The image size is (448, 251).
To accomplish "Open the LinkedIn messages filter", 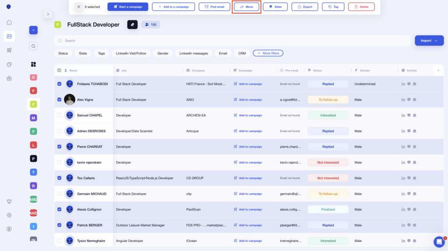I will pos(193,53).
